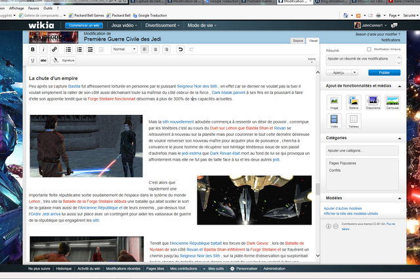This screenshot has width=420, height=279.
Task: Undo the last edit
Action: pos(180,49)
